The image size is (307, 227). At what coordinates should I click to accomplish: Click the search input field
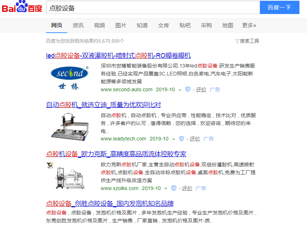153,8
